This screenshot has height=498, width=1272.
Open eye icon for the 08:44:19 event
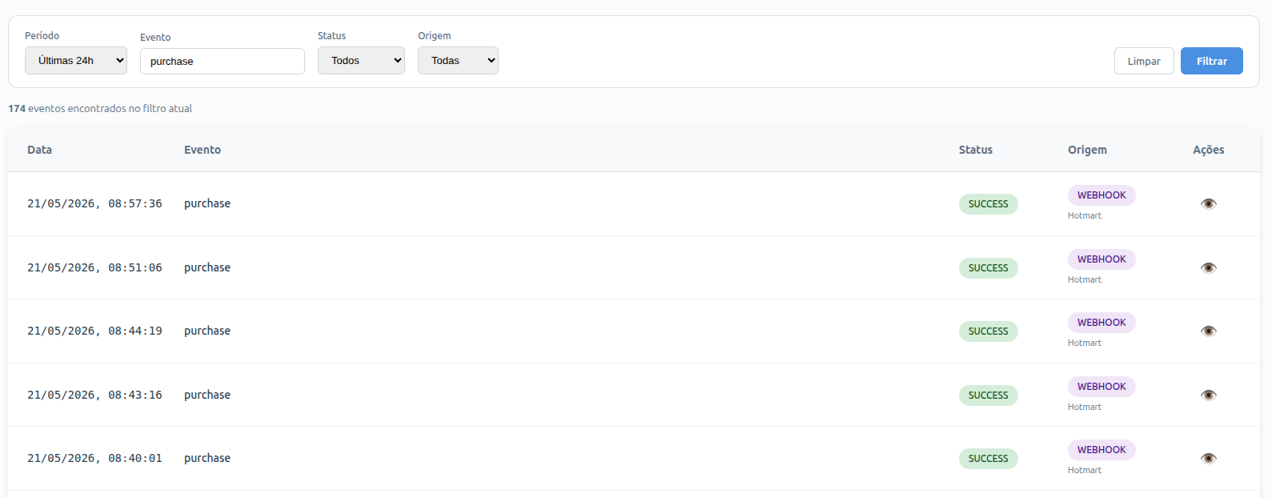click(1209, 331)
